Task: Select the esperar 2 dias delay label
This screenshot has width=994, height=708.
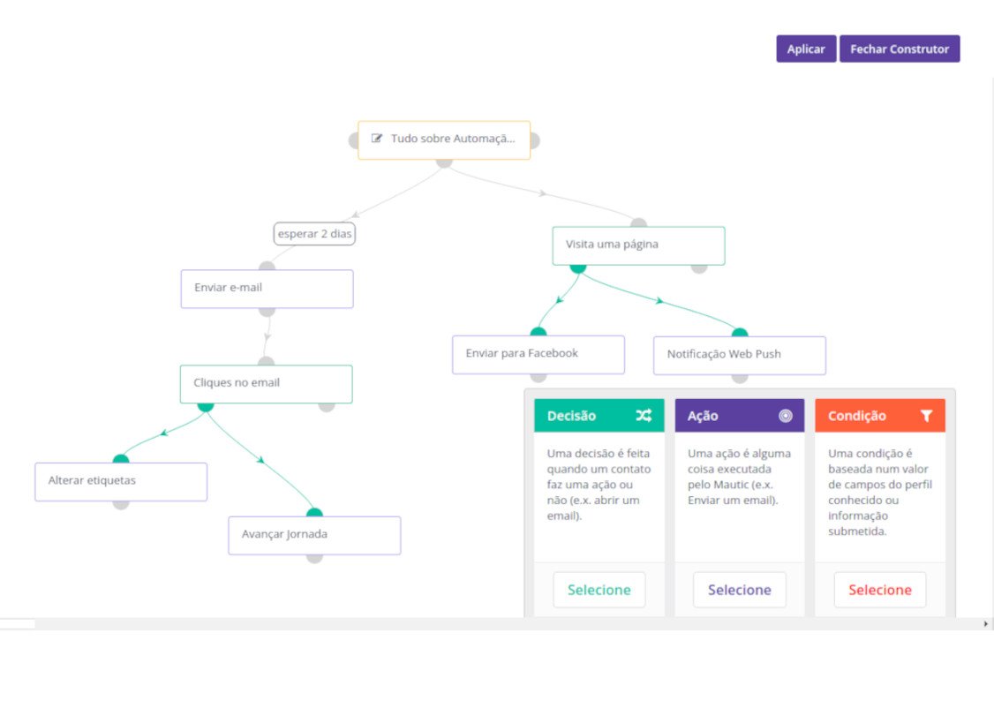Action: (315, 234)
